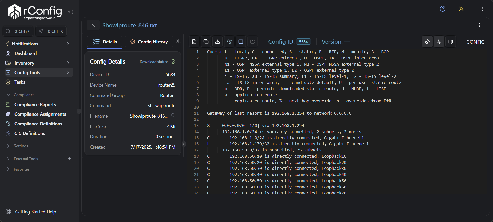Open search with Ctrl+/ button
The height and width of the screenshot is (222, 493).
18,31
